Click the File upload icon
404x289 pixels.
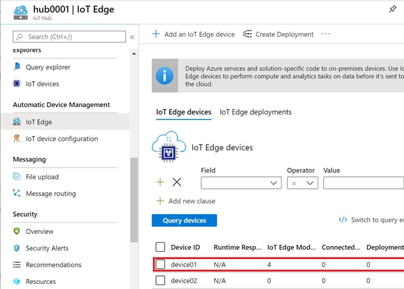17,176
